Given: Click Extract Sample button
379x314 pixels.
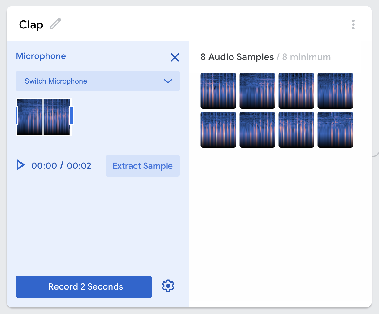Looking at the screenshot, I should click(x=142, y=166).
